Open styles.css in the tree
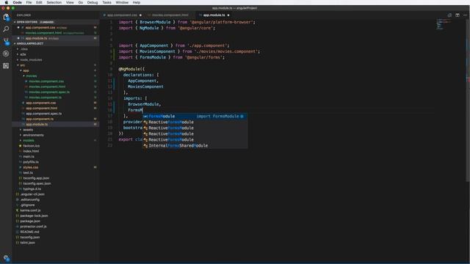This screenshot has width=470, height=264. 30,167
